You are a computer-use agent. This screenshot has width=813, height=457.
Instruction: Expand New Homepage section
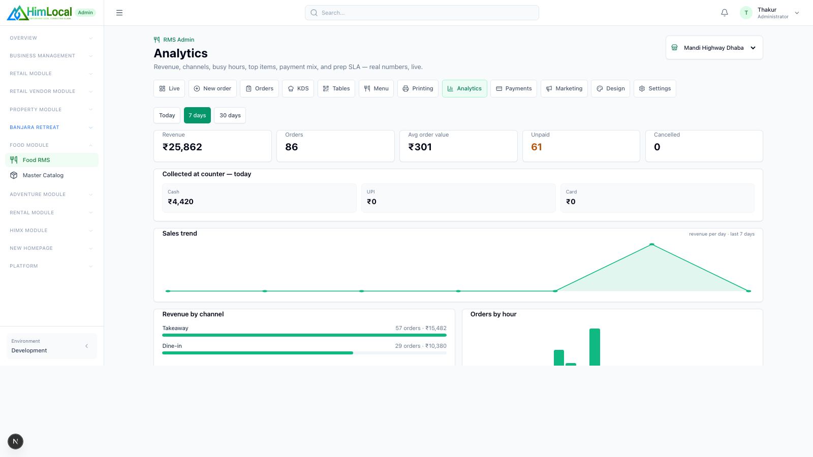(51, 248)
